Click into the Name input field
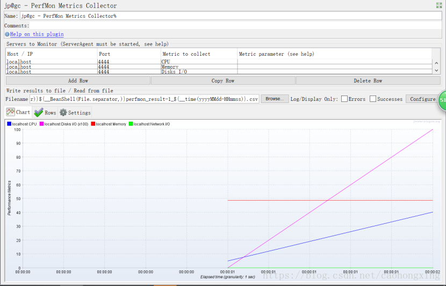Screen dimensions: 446x286 [x=231, y=16]
